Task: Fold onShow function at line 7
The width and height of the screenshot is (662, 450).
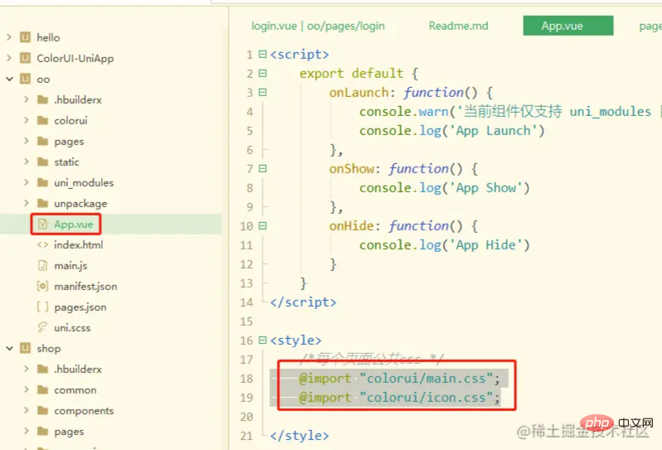Action: point(263,168)
